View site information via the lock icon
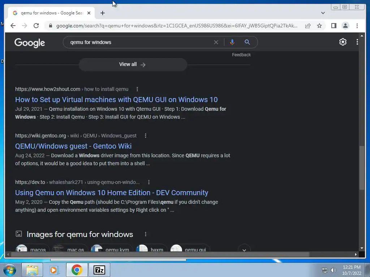 click(x=51, y=26)
